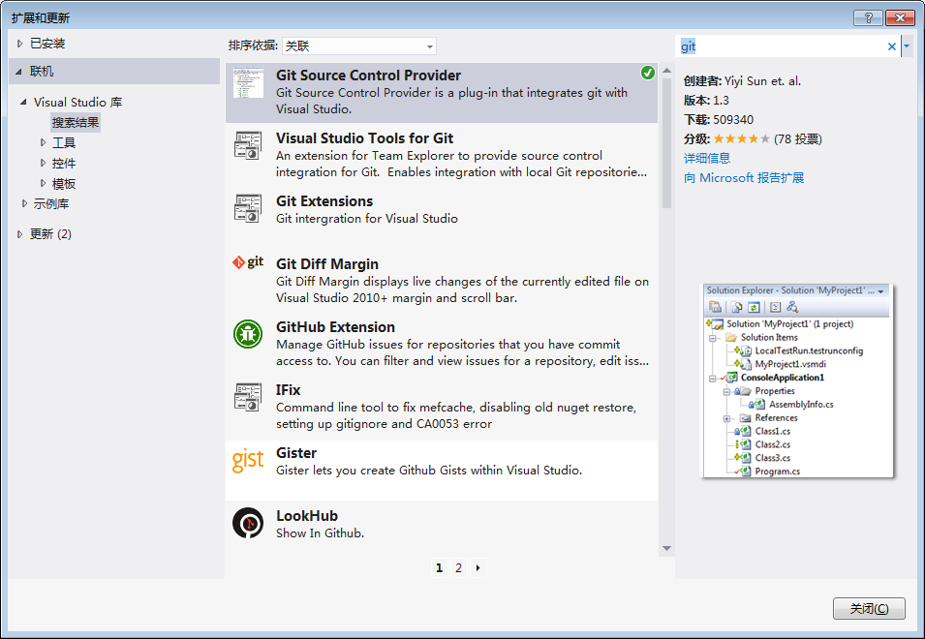Screen dimensions: 925x639
Task: Click 向 Microsoft 报告扩展 link
Action: (x=744, y=177)
